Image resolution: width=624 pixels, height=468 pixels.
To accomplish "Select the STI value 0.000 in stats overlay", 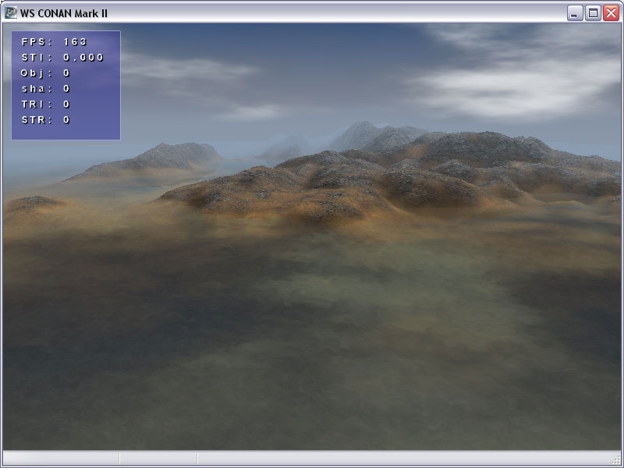I will 83,58.
